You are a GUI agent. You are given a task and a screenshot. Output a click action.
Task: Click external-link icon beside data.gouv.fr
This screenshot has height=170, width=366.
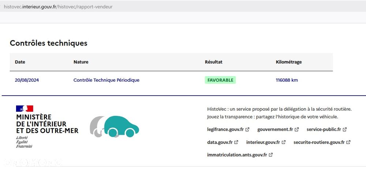[x=236, y=142]
